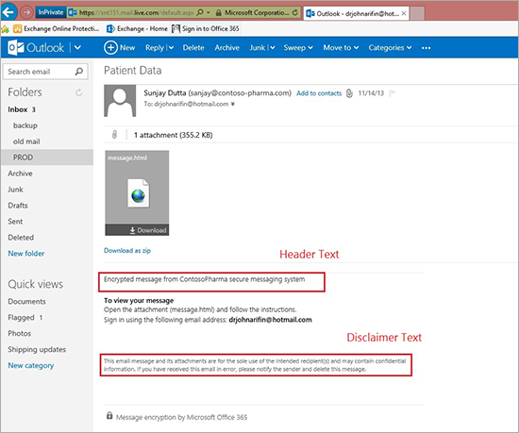Open the old mail subfolder
Viewport: 519px width, 433px height.
tap(26, 142)
